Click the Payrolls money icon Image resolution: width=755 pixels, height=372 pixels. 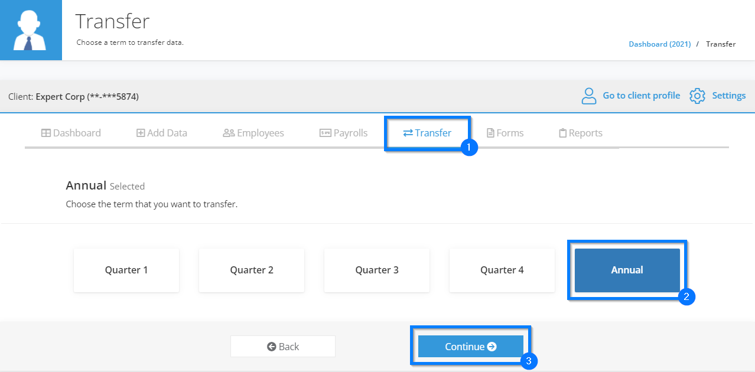[325, 133]
